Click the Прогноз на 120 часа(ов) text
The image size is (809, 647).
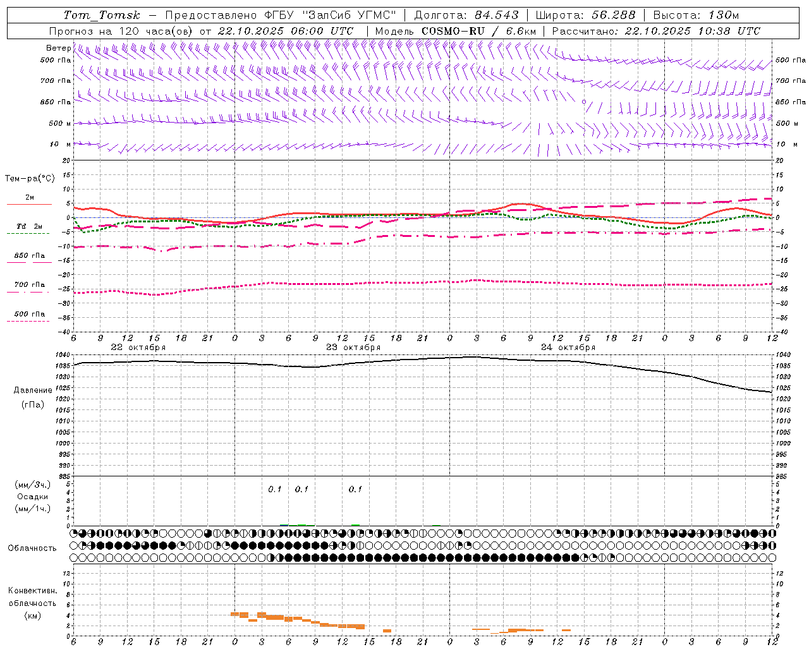point(121,31)
